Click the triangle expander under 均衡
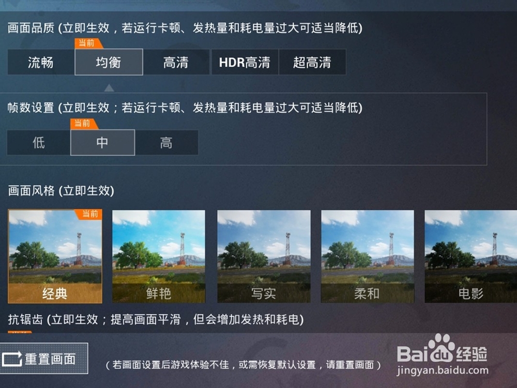The width and height of the screenshot is (517, 388). coord(109,88)
